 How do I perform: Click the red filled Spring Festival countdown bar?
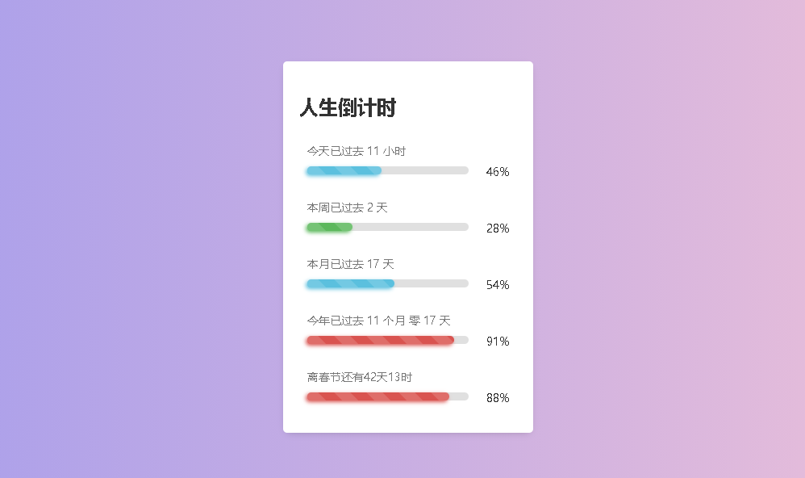click(x=377, y=396)
